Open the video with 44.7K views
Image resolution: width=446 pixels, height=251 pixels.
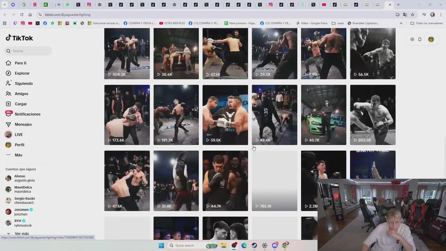[x=225, y=181]
